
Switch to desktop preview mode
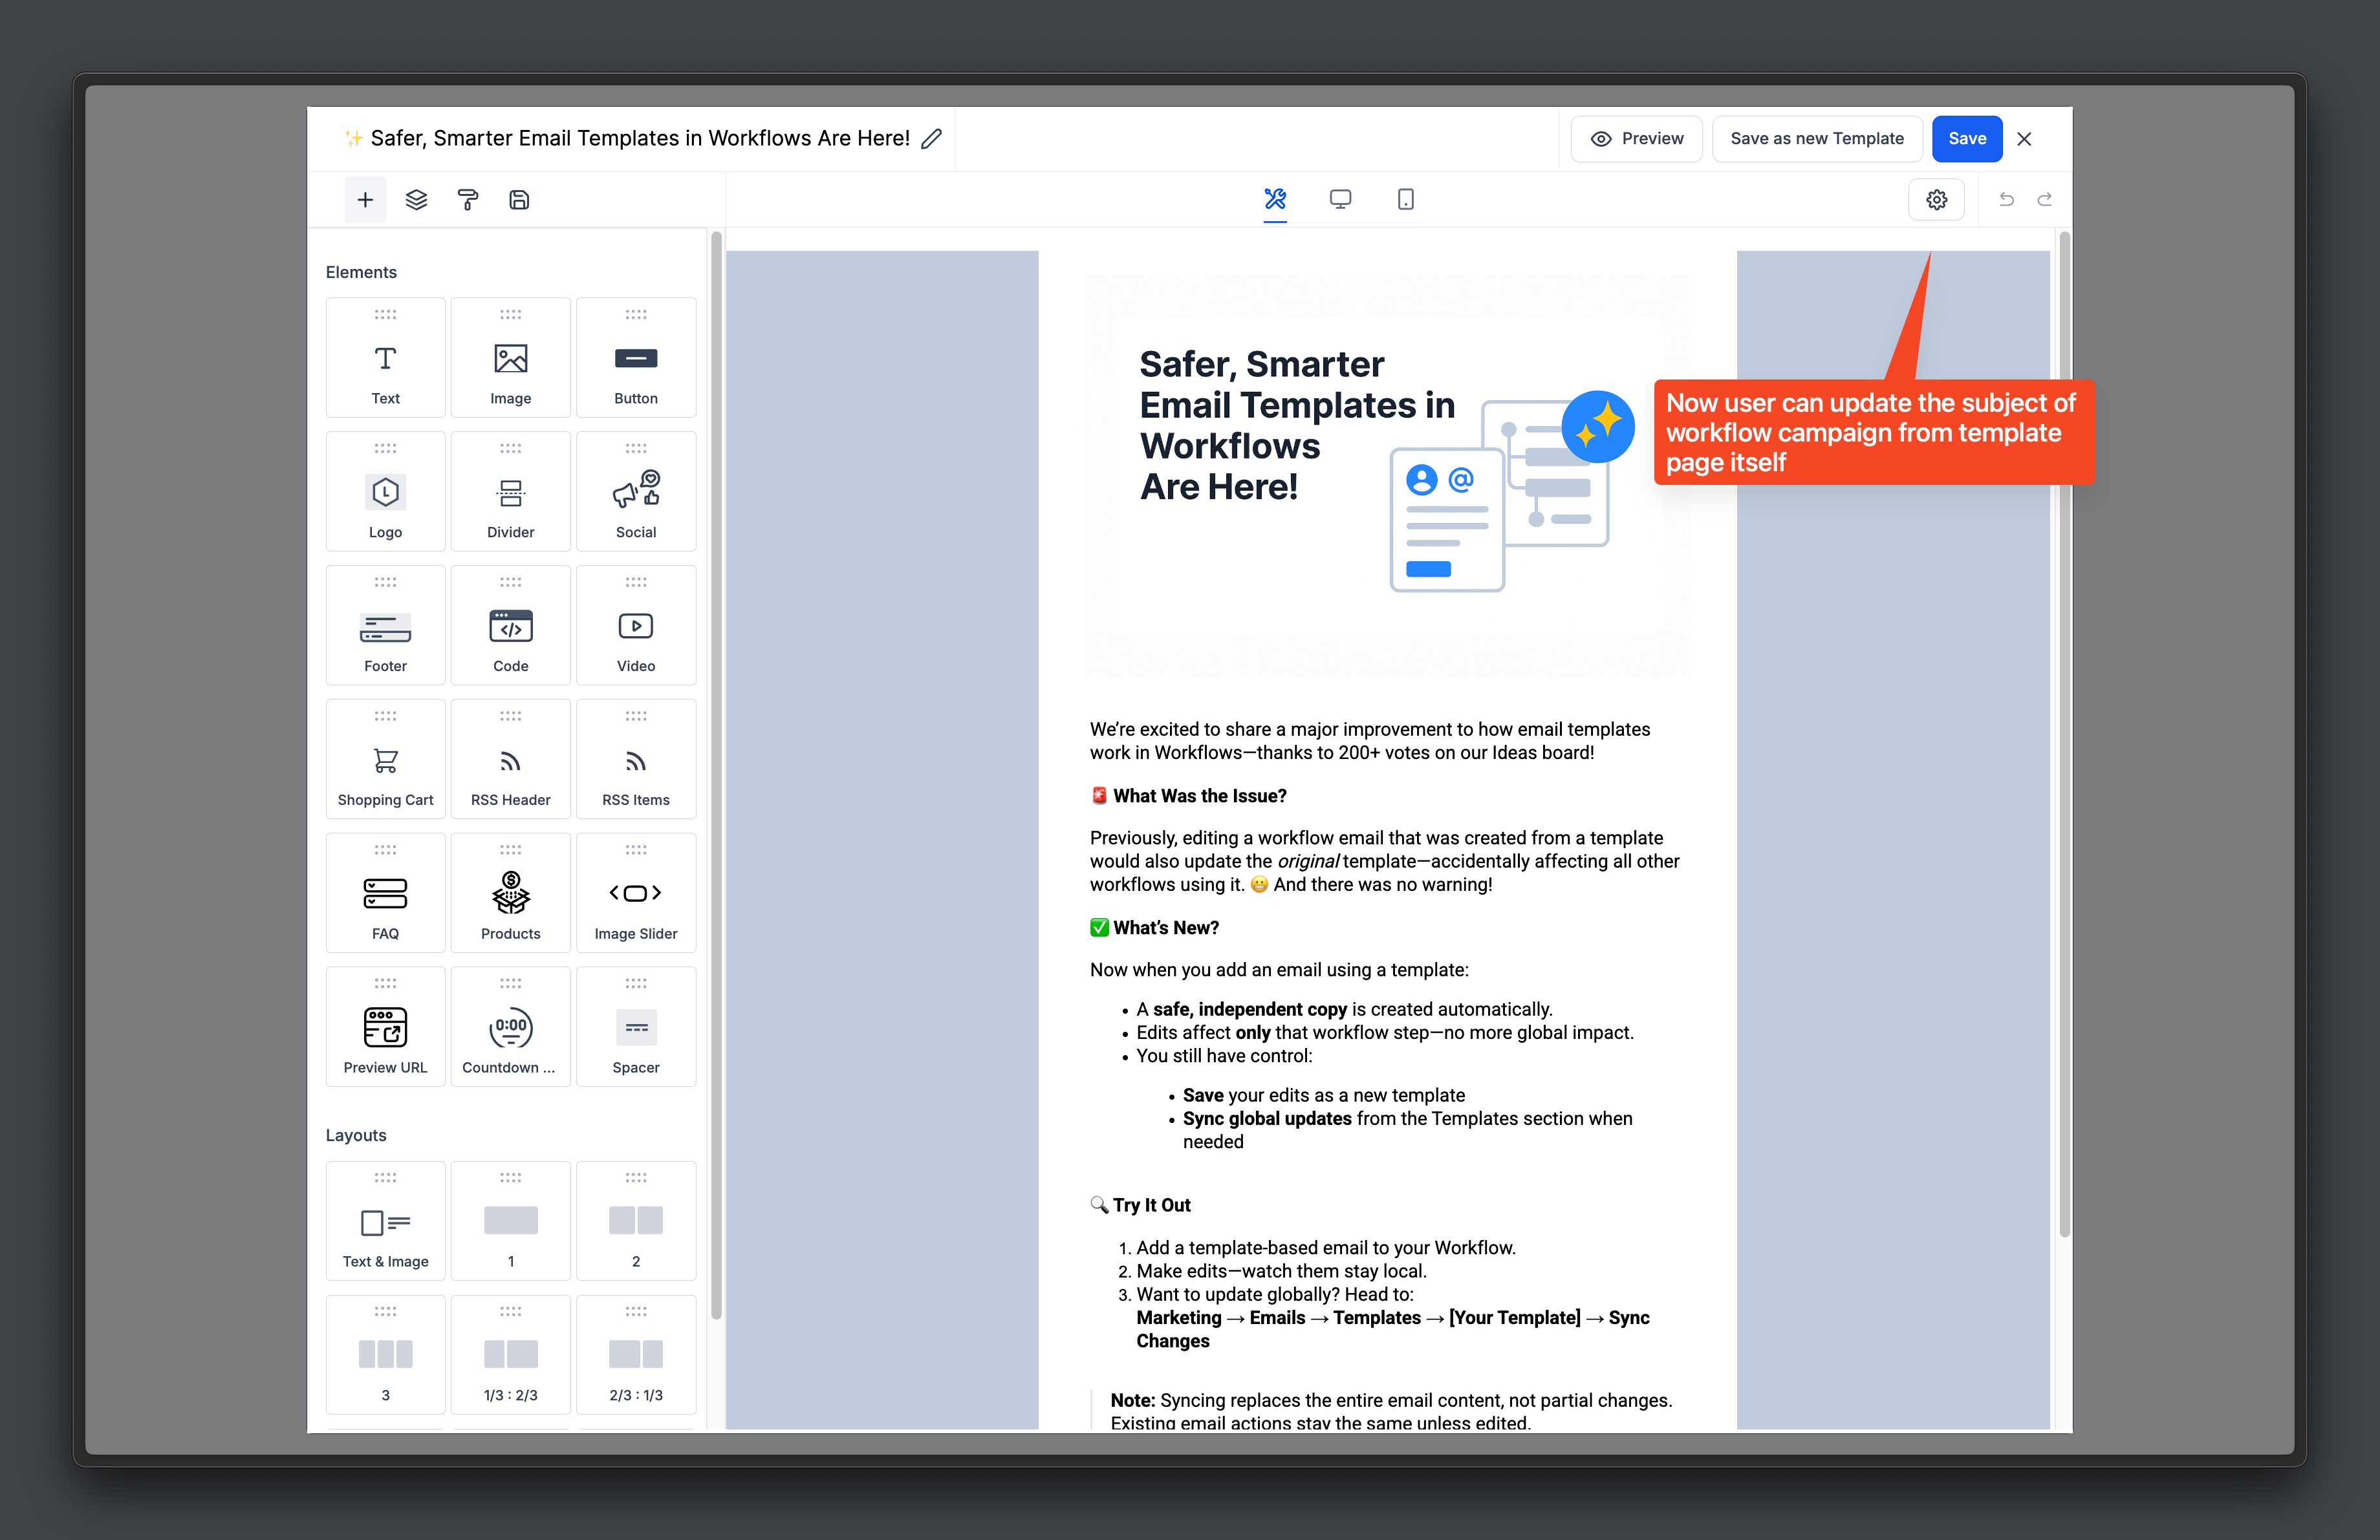click(x=1340, y=199)
